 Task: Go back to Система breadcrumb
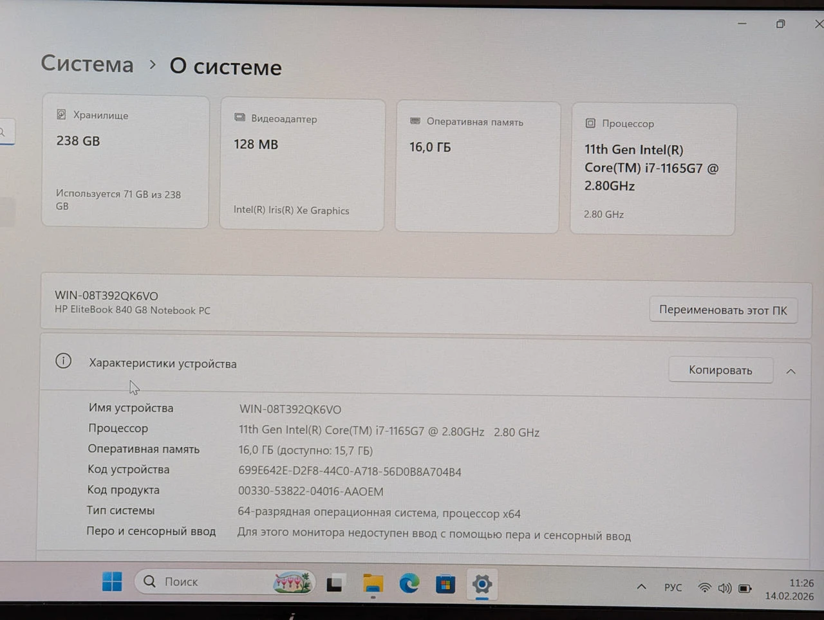[88, 64]
